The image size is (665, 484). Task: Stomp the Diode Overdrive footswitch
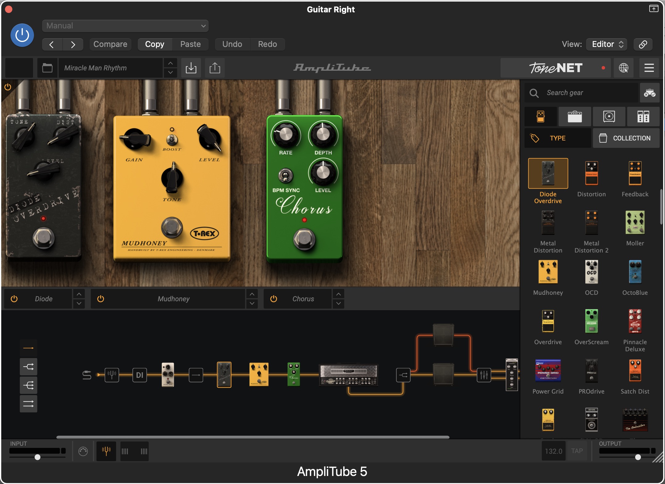tap(44, 238)
